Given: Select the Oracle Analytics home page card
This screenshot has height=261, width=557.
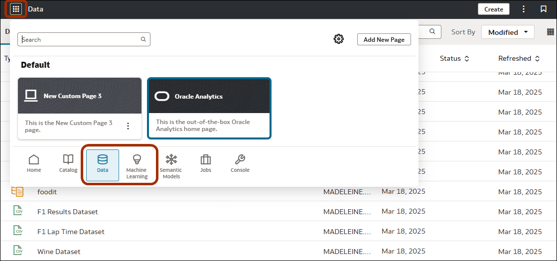Looking at the screenshot, I should pos(209,108).
